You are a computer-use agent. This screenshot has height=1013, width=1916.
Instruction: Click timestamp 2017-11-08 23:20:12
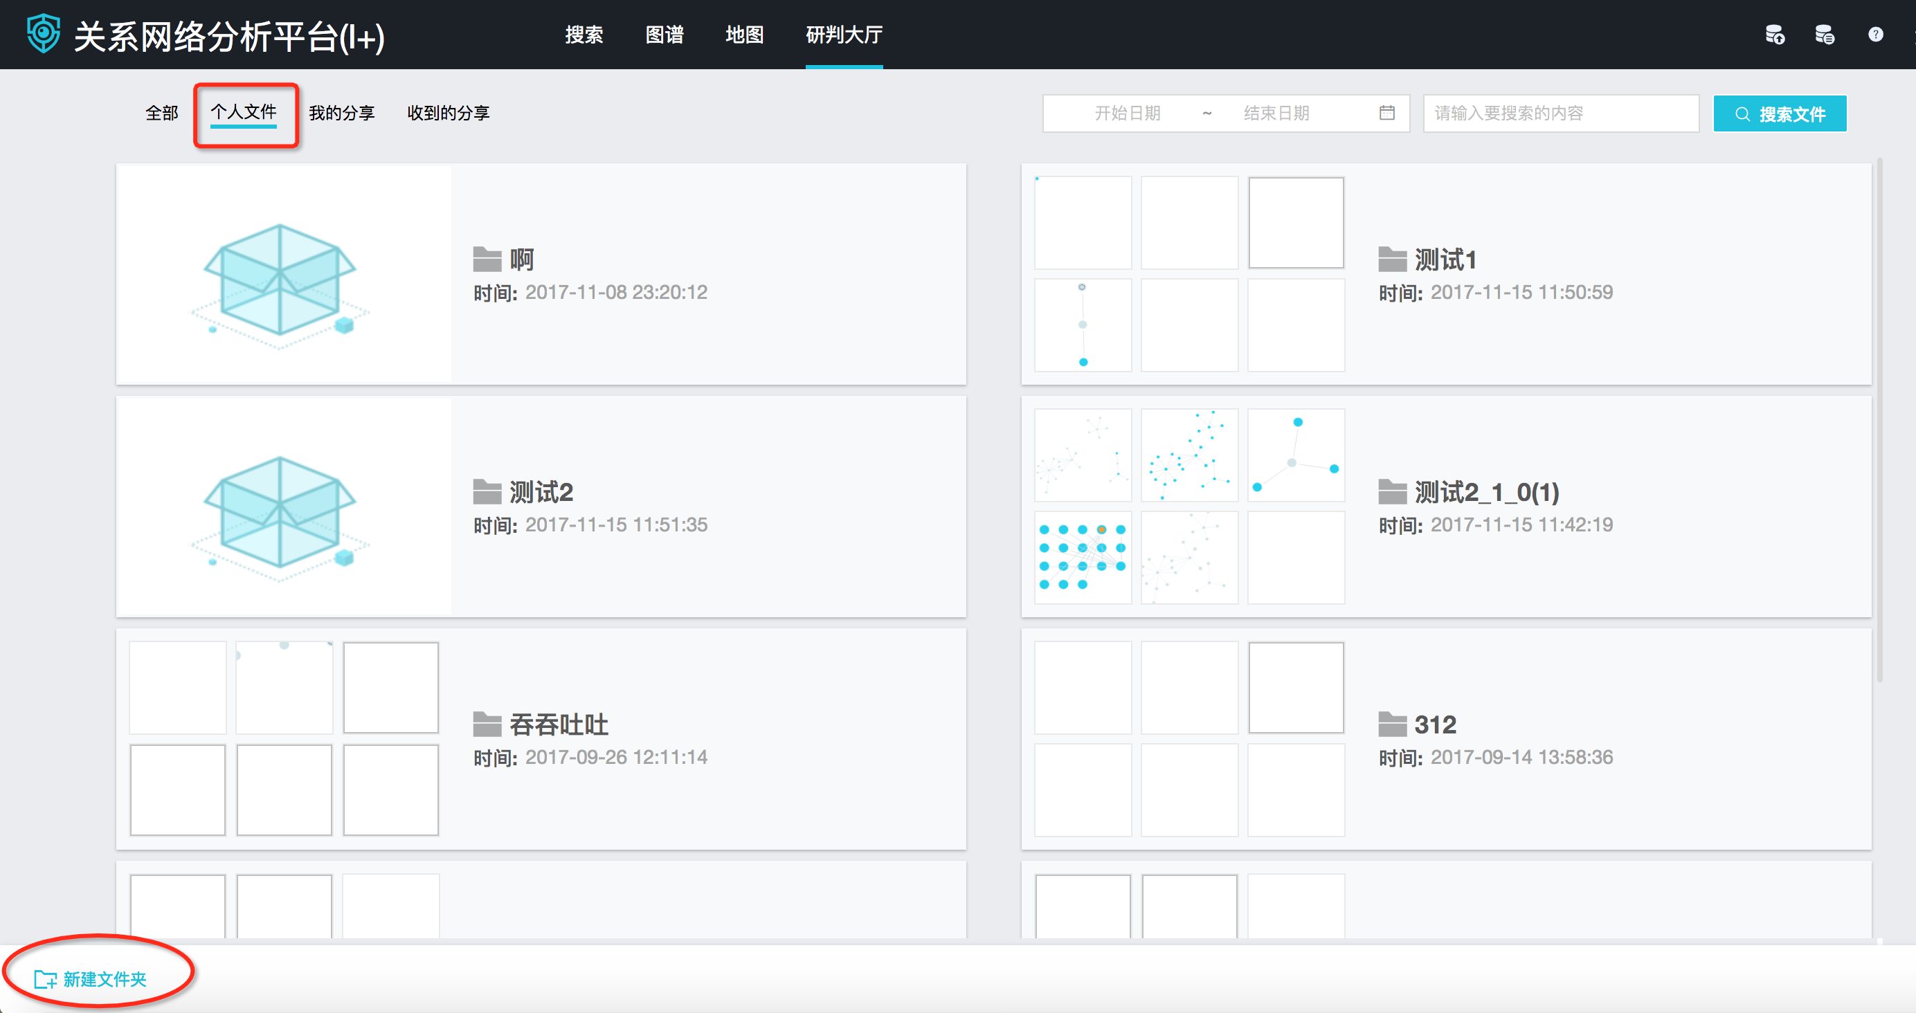(616, 292)
